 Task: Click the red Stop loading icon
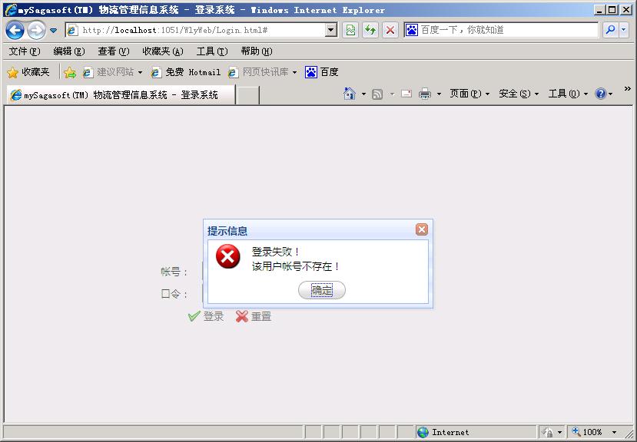click(390, 30)
